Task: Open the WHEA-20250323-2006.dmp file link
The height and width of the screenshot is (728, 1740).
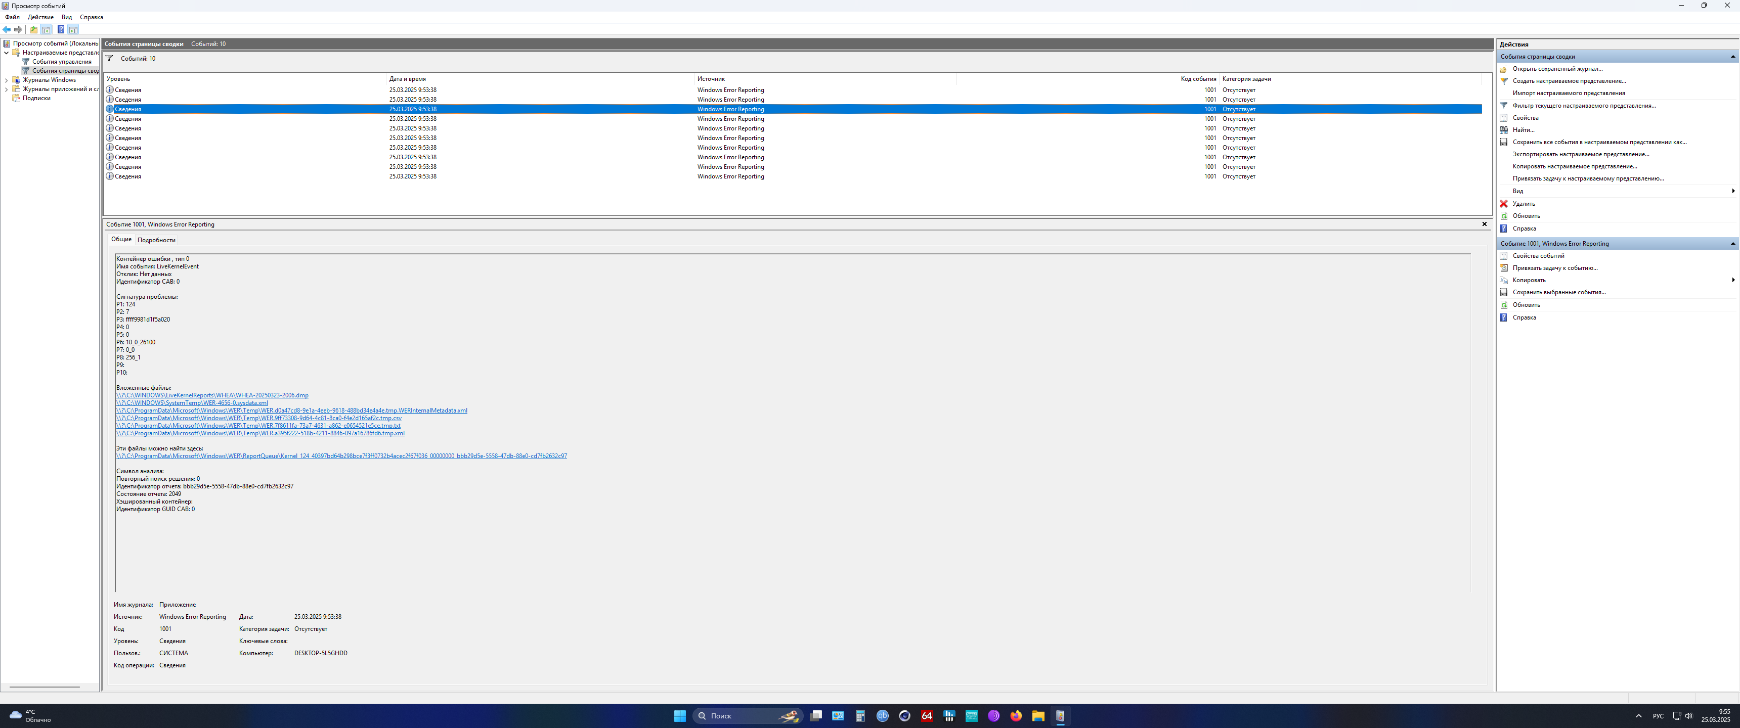Action: pos(212,395)
